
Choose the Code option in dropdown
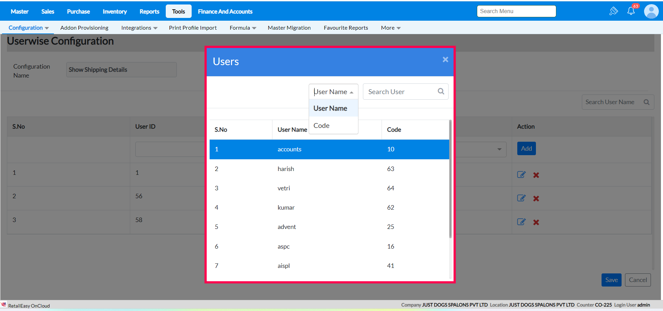coord(333,126)
